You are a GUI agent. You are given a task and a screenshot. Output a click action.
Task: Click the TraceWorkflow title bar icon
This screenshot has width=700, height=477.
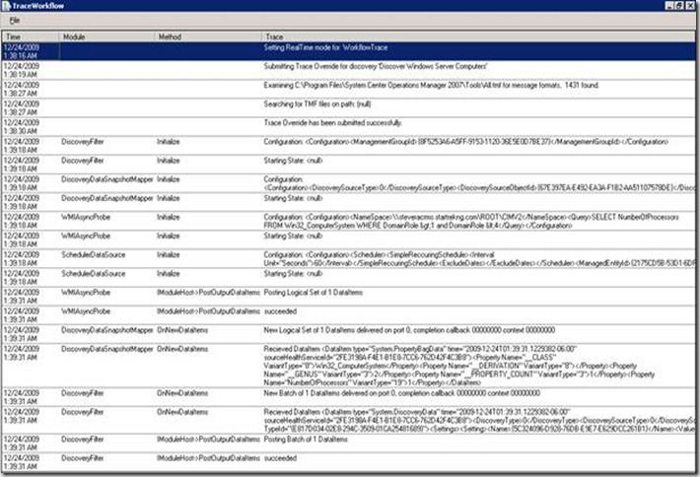tap(6, 6)
